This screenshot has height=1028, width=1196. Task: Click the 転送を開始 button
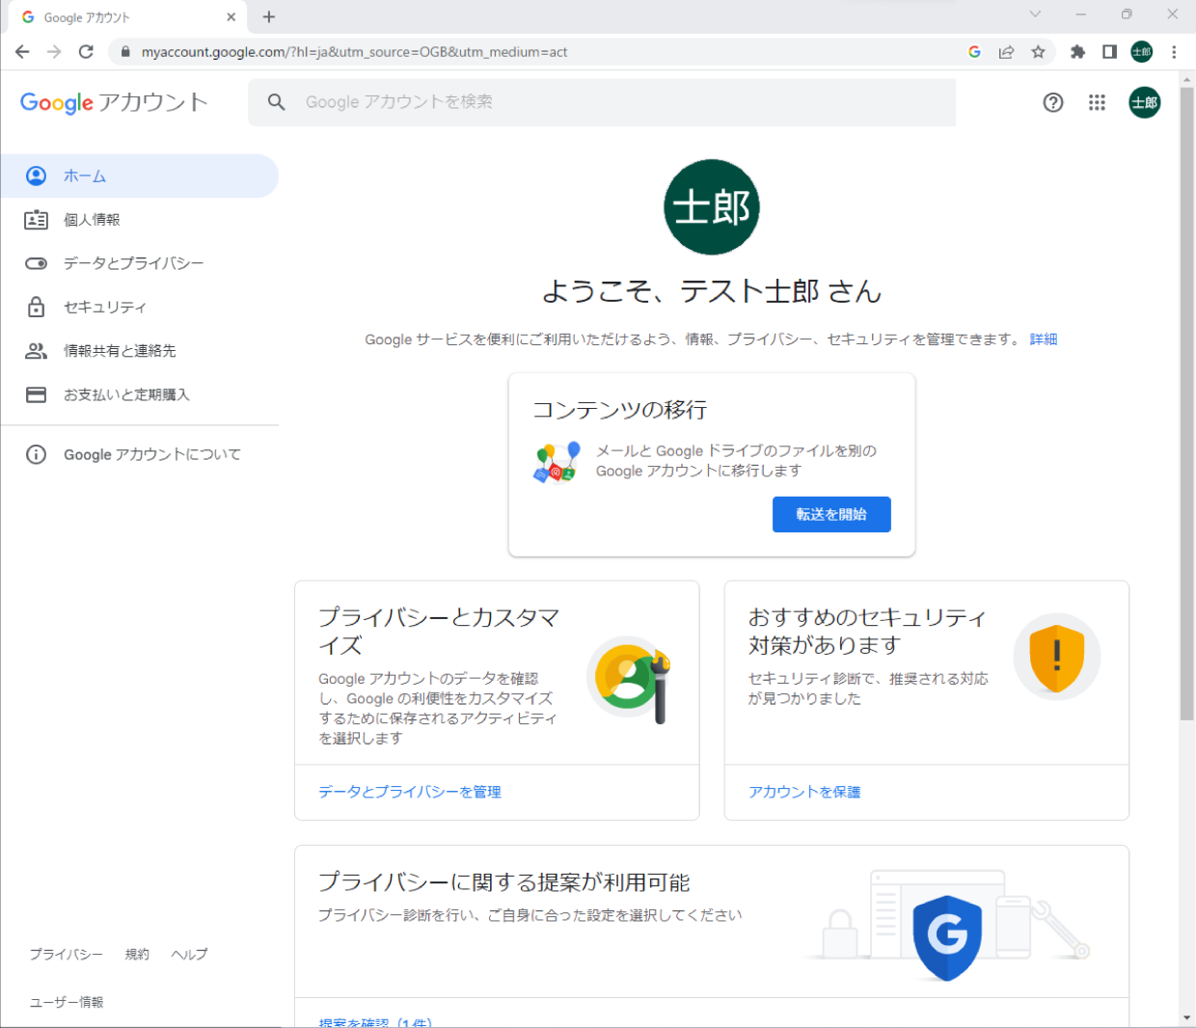pyautogui.click(x=831, y=514)
